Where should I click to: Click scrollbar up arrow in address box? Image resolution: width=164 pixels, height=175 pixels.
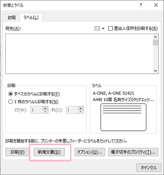[x=155, y=37]
